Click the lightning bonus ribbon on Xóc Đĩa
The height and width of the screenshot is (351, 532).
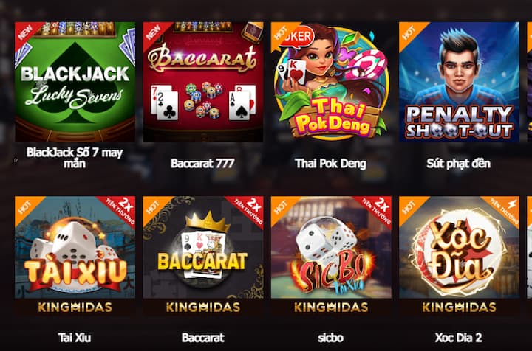point(505,210)
